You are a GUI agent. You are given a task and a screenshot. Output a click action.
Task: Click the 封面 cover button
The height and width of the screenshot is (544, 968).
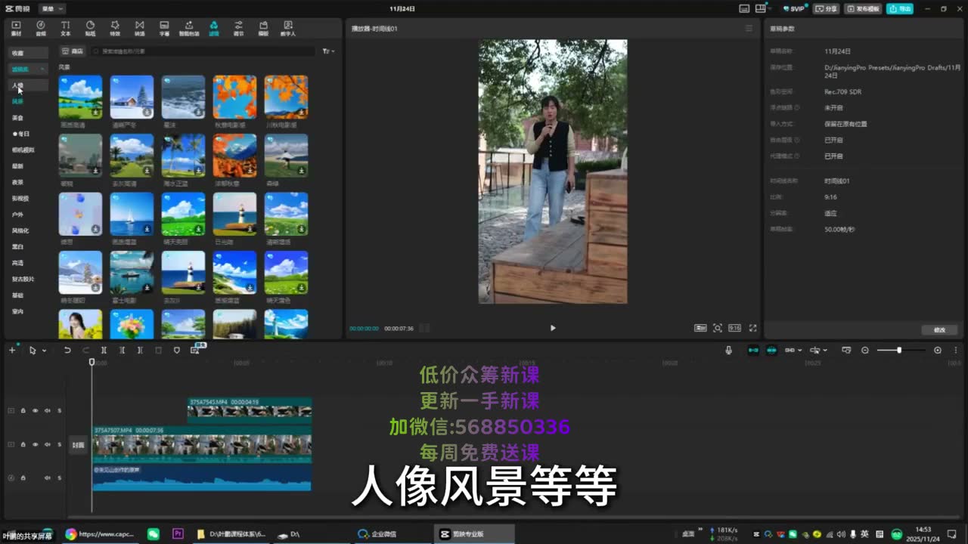coord(78,445)
